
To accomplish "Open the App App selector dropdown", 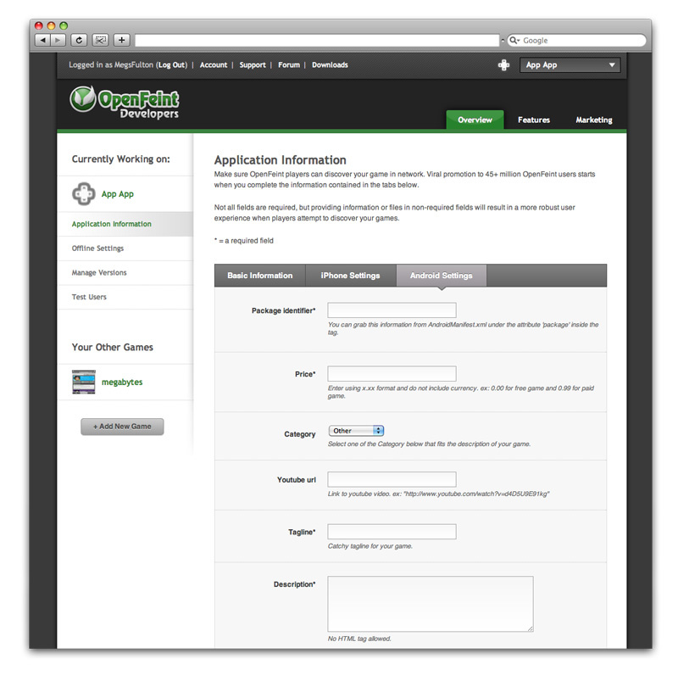I will coord(570,65).
